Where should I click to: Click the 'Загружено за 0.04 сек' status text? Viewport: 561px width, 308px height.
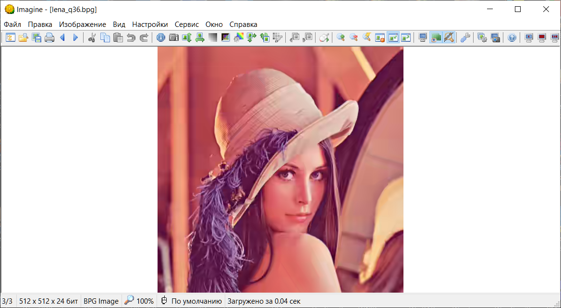click(264, 301)
